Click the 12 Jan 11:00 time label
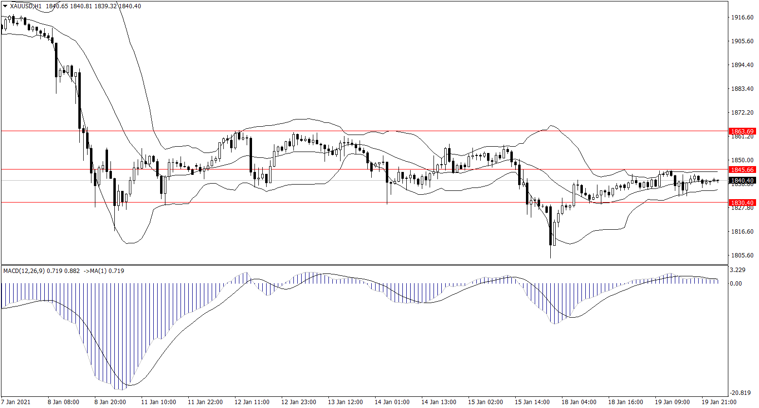Image resolution: width=759 pixels, height=408 pixels. tap(252, 402)
